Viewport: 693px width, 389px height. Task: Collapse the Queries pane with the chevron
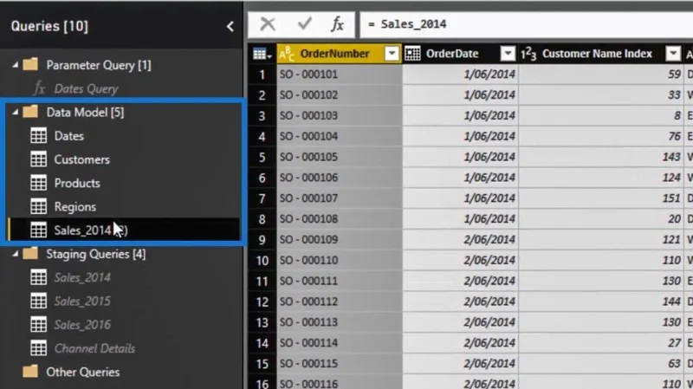coord(230,27)
